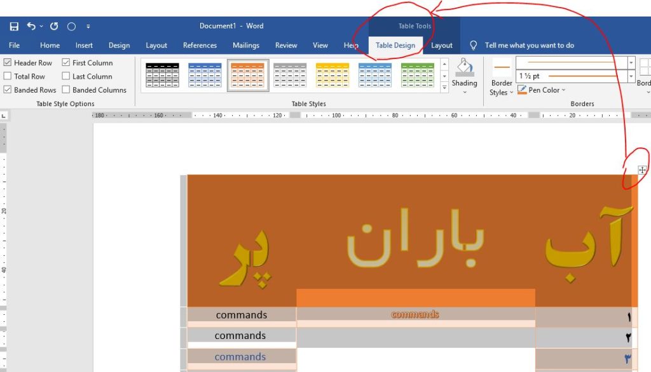Open the border line style dropdown

tap(631, 62)
